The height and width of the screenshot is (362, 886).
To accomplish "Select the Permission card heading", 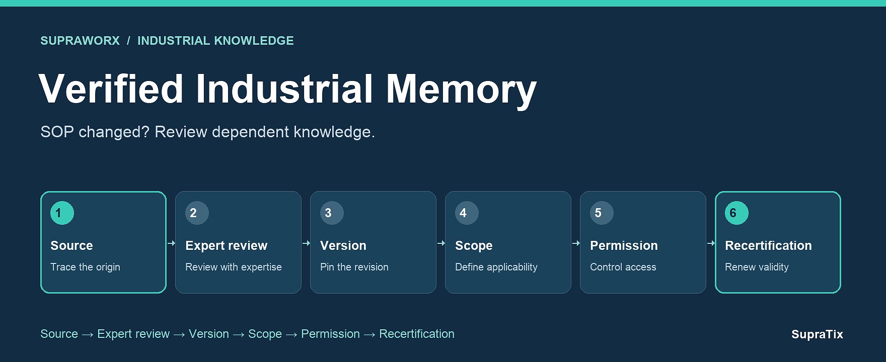I will point(624,245).
